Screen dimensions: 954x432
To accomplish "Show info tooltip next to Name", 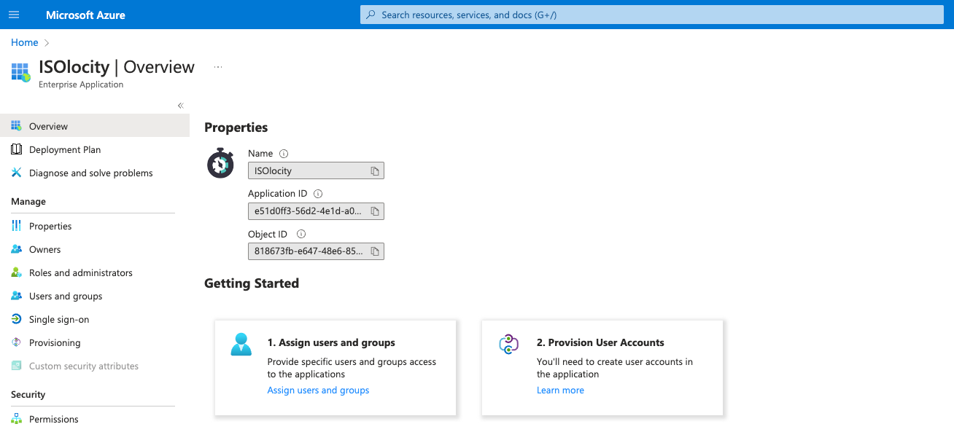I will tap(284, 154).
